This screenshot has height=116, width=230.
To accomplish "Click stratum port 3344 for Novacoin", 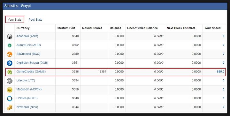I will 75,107.
